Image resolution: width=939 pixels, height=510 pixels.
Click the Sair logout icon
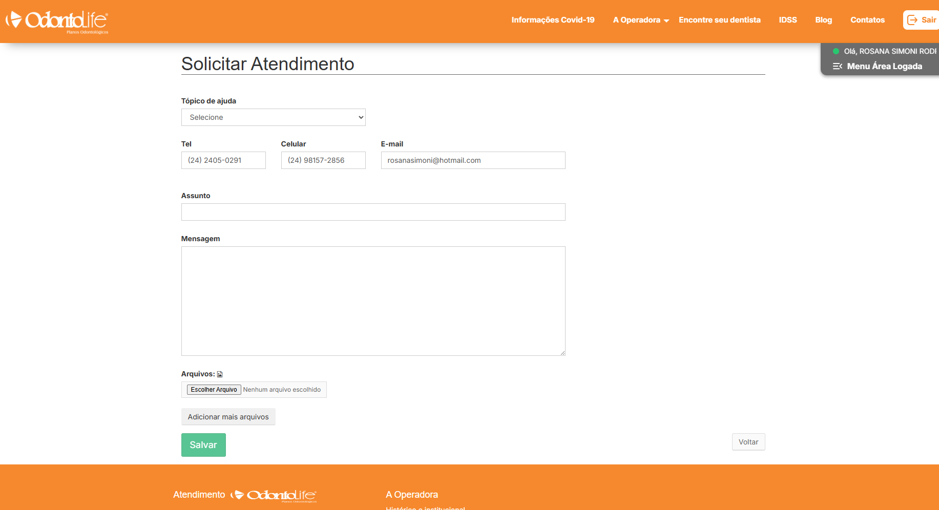912,20
